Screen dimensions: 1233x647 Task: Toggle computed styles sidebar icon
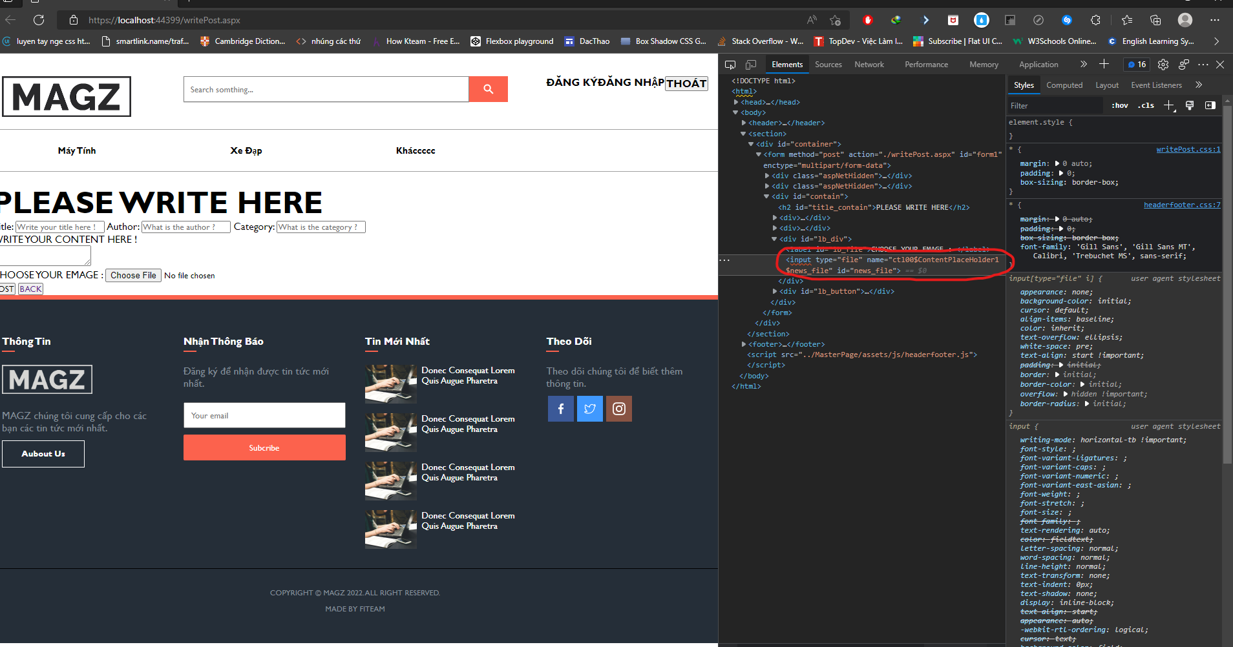coord(1210,105)
